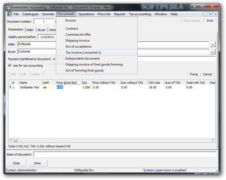
Task: Click the horizontal scrollbar thumb
Action: (x=16, y=140)
